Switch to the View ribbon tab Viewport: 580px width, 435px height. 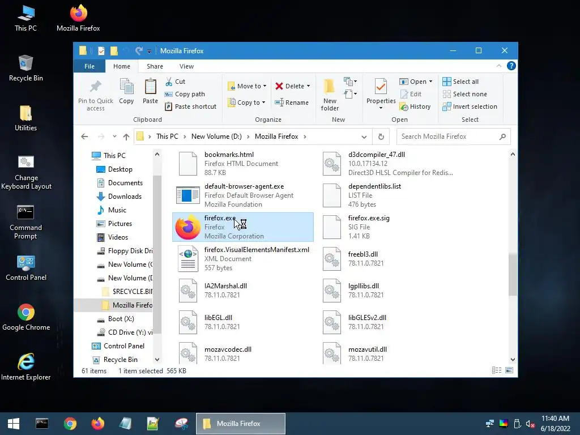(186, 66)
